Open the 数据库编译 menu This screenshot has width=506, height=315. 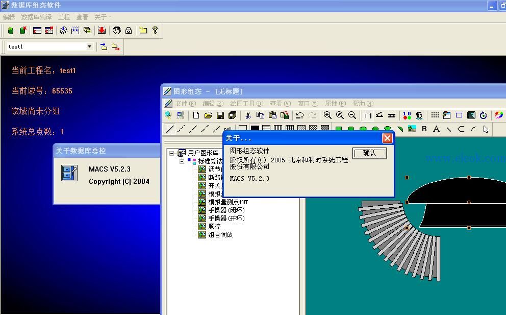point(36,17)
